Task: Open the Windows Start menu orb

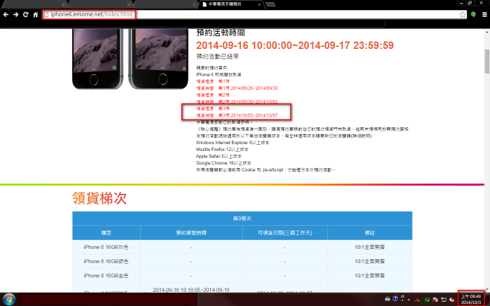Action: point(9,299)
